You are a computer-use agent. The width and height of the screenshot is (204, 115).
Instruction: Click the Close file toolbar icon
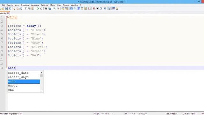pos(14,9)
